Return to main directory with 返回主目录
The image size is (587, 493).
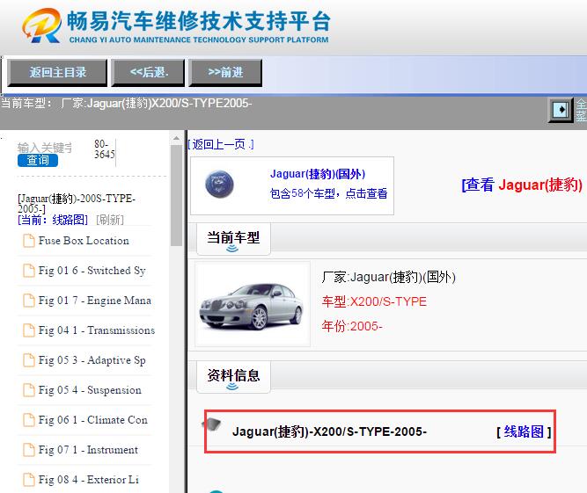(58, 73)
